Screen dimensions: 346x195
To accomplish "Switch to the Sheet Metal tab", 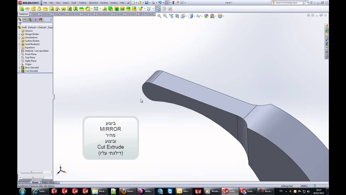I will 59,14.
